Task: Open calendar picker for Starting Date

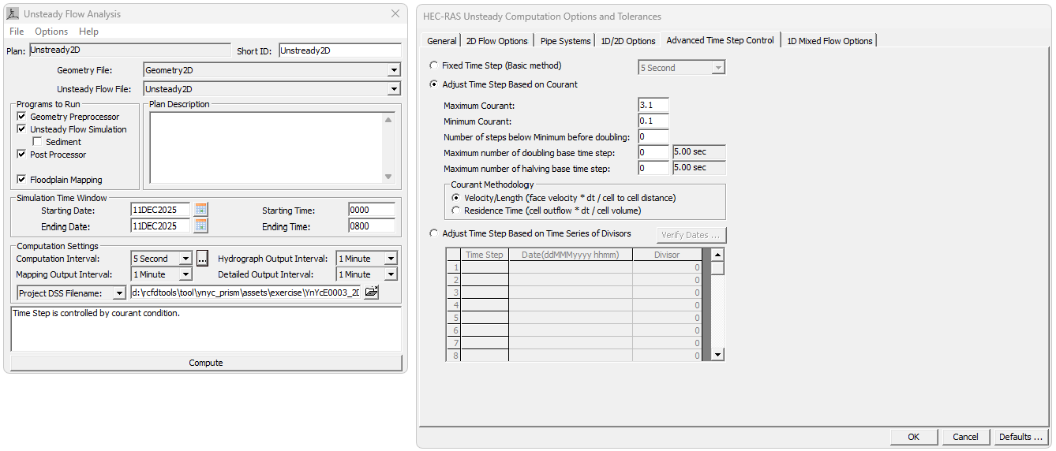Action: point(201,210)
